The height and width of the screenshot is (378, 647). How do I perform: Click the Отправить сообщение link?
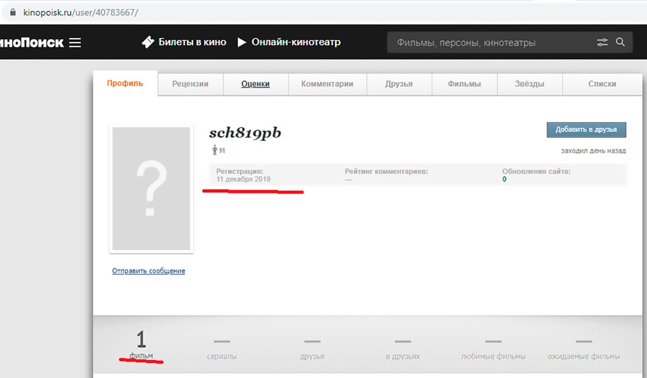click(148, 271)
